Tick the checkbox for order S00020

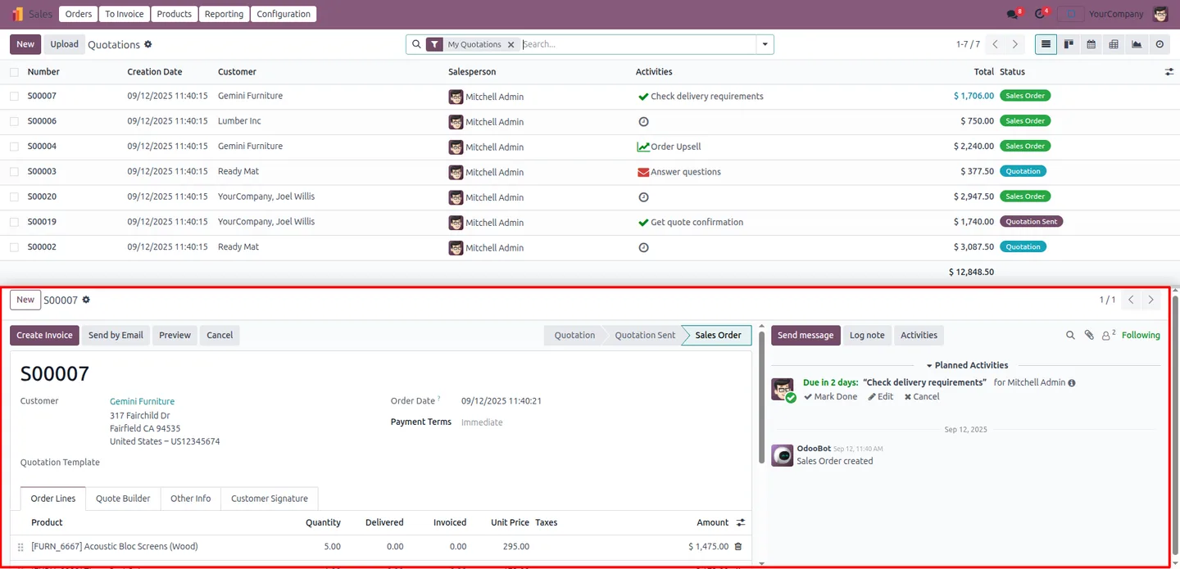pyautogui.click(x=14, y=196)
